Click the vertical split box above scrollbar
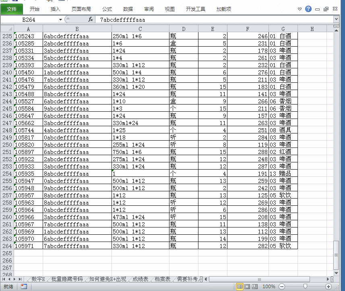 (x=336, y=26)
